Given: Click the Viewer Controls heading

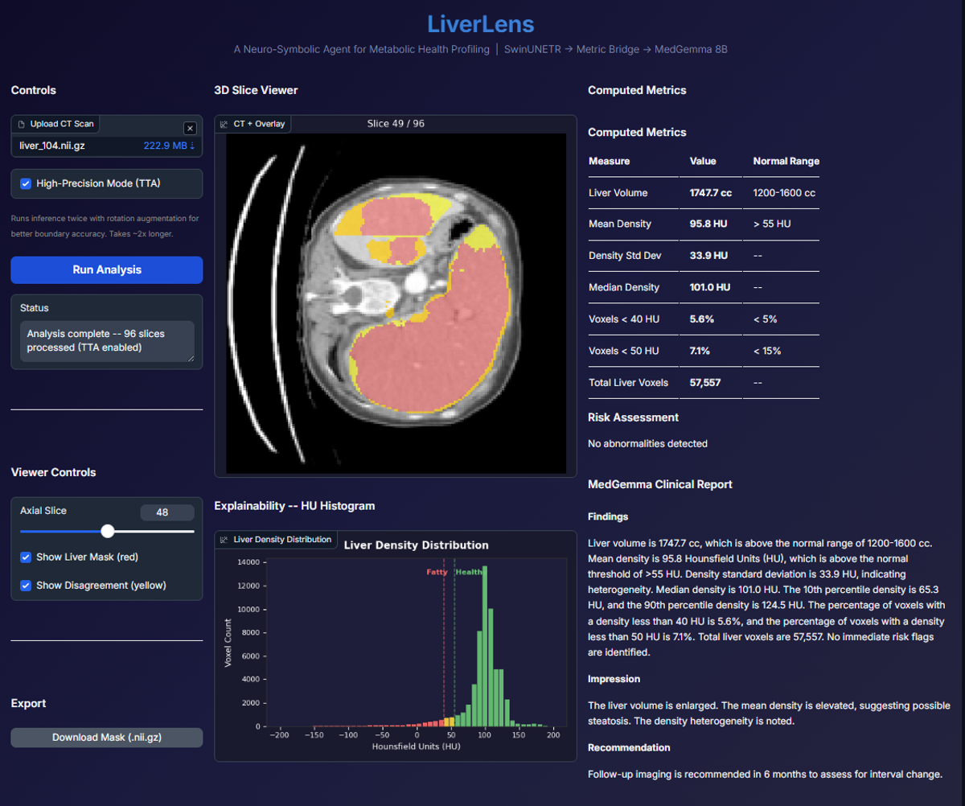Looking at the screenshot, I should click(x=54, y=472).
